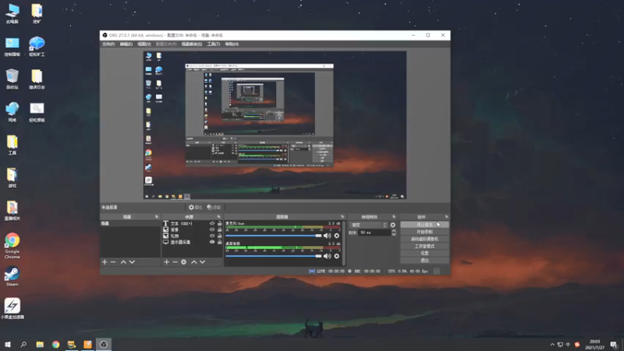Open the Windows Start menu
624x351 pixels.
[8, 344]
